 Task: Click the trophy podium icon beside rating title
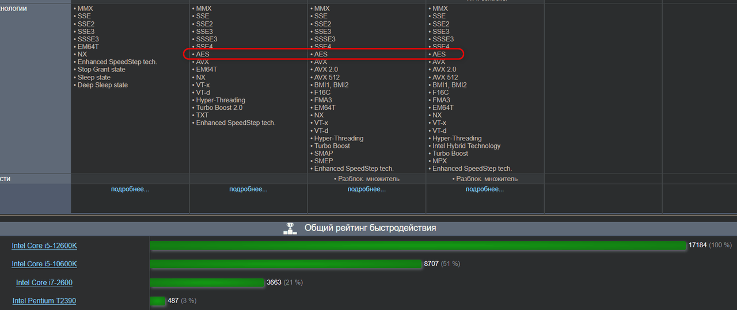coord(290,228)
